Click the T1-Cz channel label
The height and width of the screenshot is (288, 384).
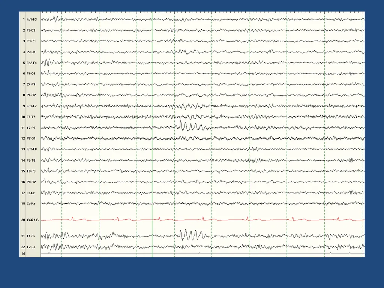tap(31, 236)
